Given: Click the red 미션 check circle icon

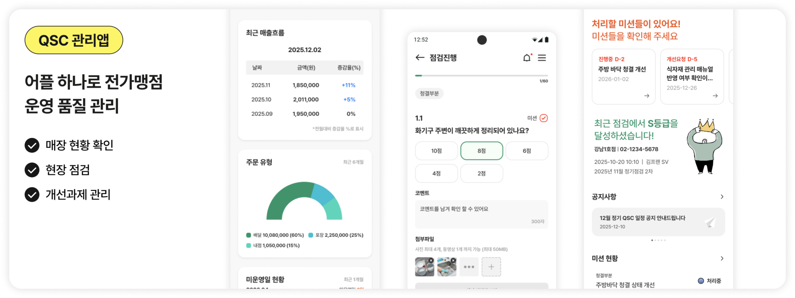Looking at the screenshot, I should click(x=544, y=118).
